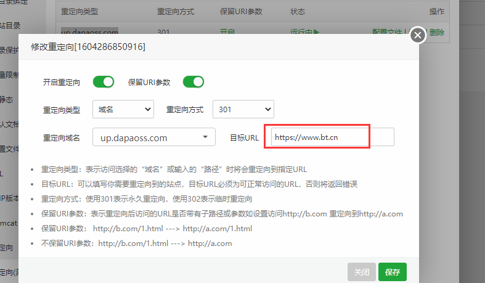Click the hint text starting with 目标URL：可以填写
This screenshot has height=283, width=485.
199,184
